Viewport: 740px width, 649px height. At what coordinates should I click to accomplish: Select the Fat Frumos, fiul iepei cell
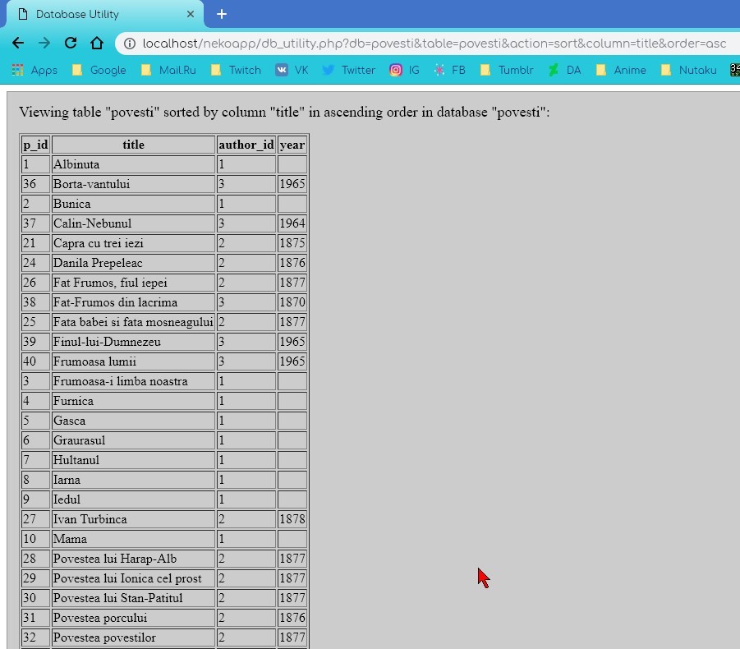coord(133,283)
